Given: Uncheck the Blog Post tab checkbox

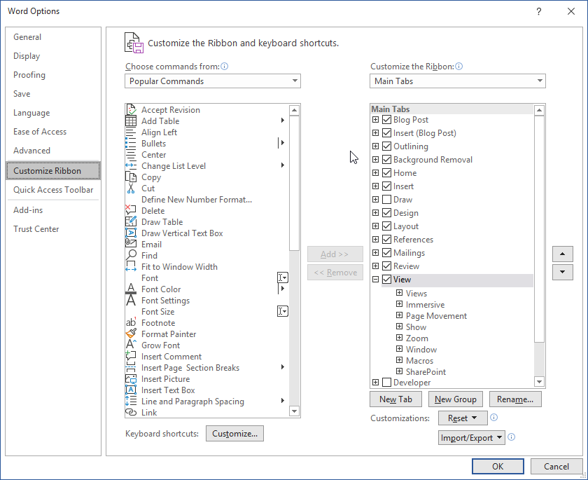Looking at the screenshot, I should click(x=386, y=120).
